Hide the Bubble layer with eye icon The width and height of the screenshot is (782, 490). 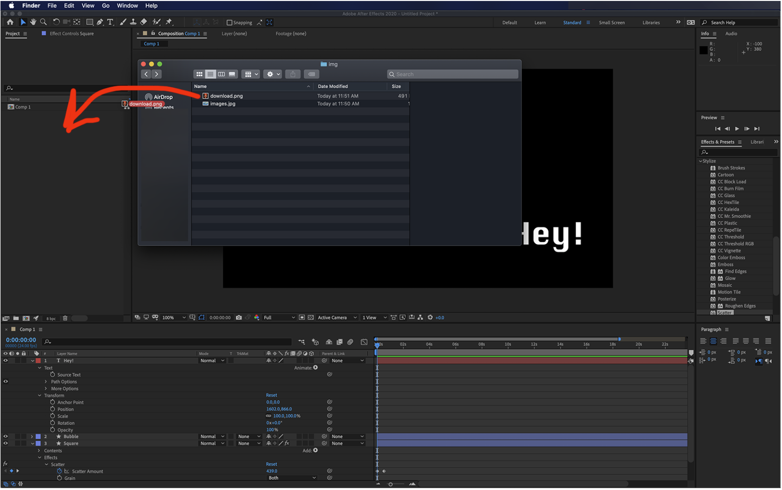[x=6, y=436]
